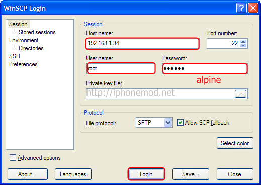Open the SSH settings page
The height and width of the screenshot is (185, 261).
tap(15, 56)
